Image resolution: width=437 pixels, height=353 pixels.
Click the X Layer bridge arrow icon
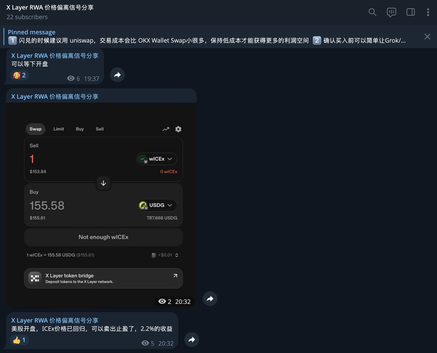pyautogui.click(x=175, y=276)
